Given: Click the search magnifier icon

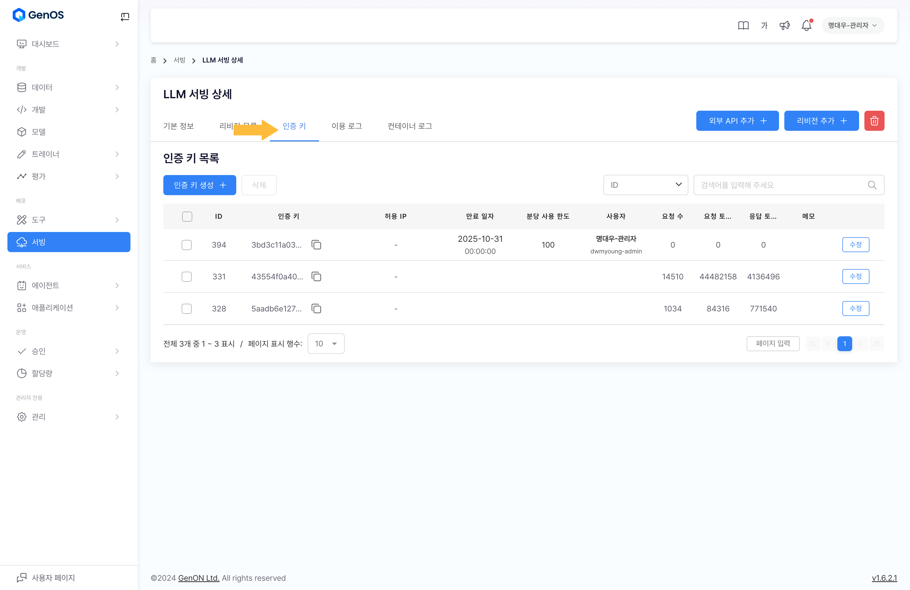Looking at the screenshot, I should point(872,185).
